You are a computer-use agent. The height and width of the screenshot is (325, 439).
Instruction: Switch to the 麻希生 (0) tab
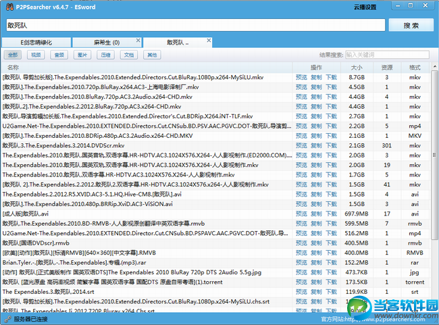(x=105, y=43)
